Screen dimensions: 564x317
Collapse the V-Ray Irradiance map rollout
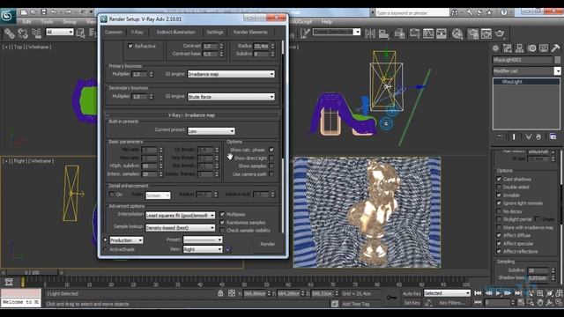(192, 115)
